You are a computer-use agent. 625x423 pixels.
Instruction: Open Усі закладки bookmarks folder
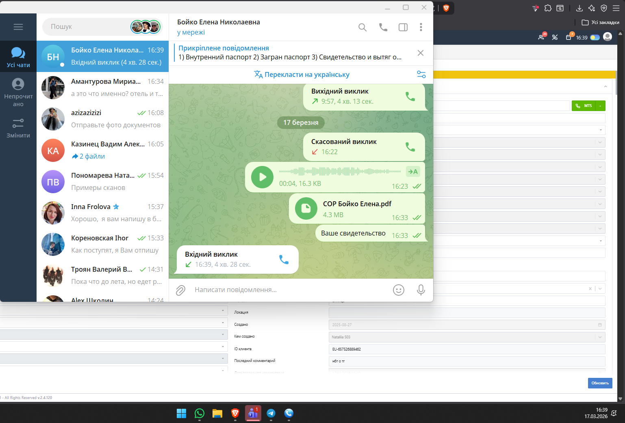point(601,22)
